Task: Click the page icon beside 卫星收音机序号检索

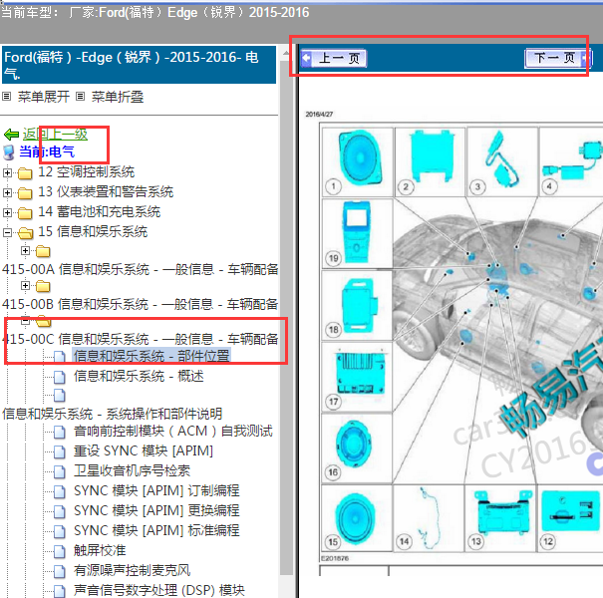Action: coord(60,471)
